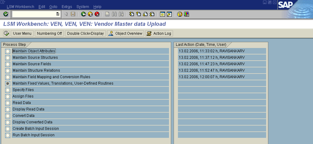The height and width of the screenshot is (144, 313).
Task: Click the yellow Exit icon
Action: pyautogui.click(x=90, y=14)
